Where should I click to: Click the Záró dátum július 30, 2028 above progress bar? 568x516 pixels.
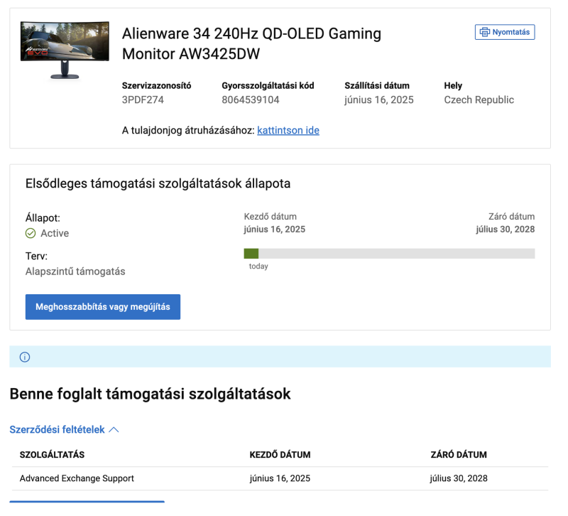[x=506, y=229]
